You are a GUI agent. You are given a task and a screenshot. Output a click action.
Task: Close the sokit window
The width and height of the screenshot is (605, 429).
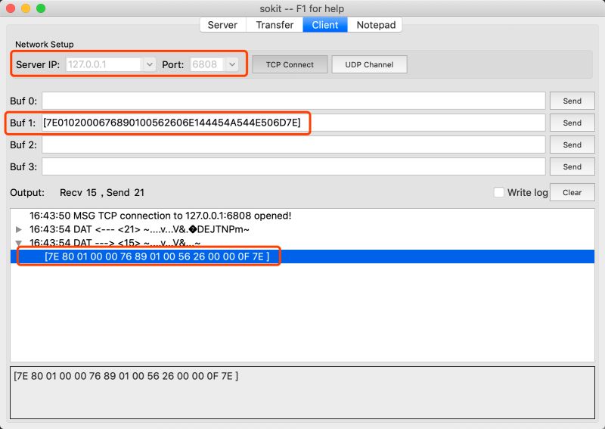[x=11, y=8]
